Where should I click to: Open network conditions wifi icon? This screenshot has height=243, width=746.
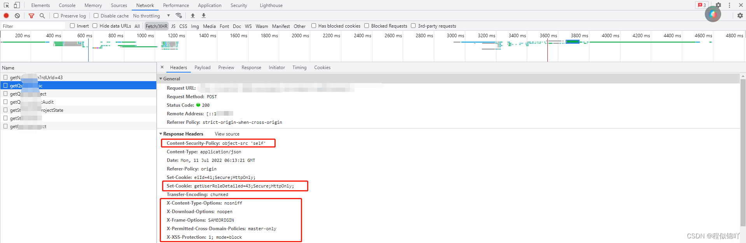point(179,16)
